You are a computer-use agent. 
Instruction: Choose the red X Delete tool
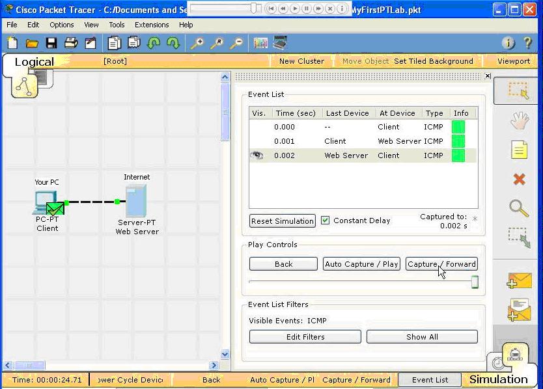[519, 180]
